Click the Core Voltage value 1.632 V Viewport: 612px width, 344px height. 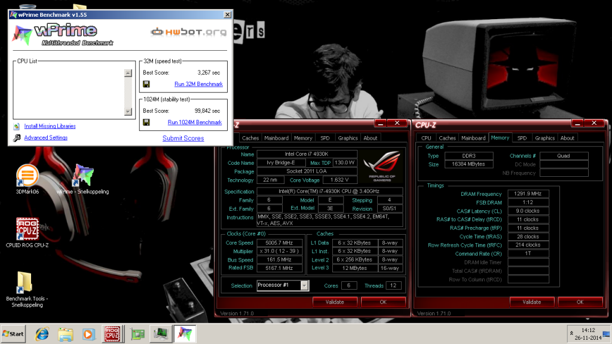[339, 180]
